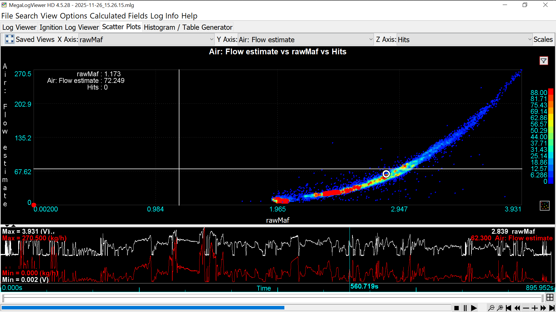
Task: Switch to the Log Viewer tab
Action: [19, 27]
